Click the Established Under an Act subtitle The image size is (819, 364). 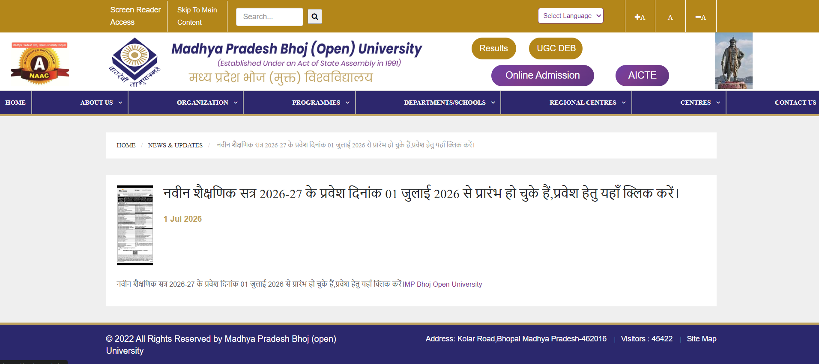[x=309, y=63]
